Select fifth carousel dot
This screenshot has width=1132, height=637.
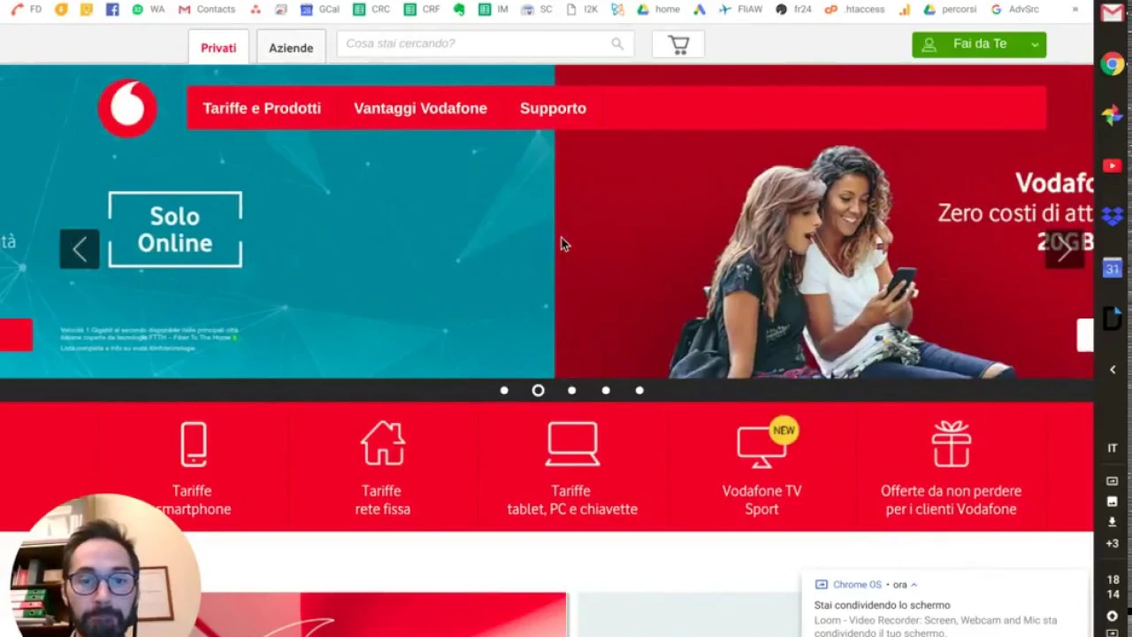(x=639, y=390)
